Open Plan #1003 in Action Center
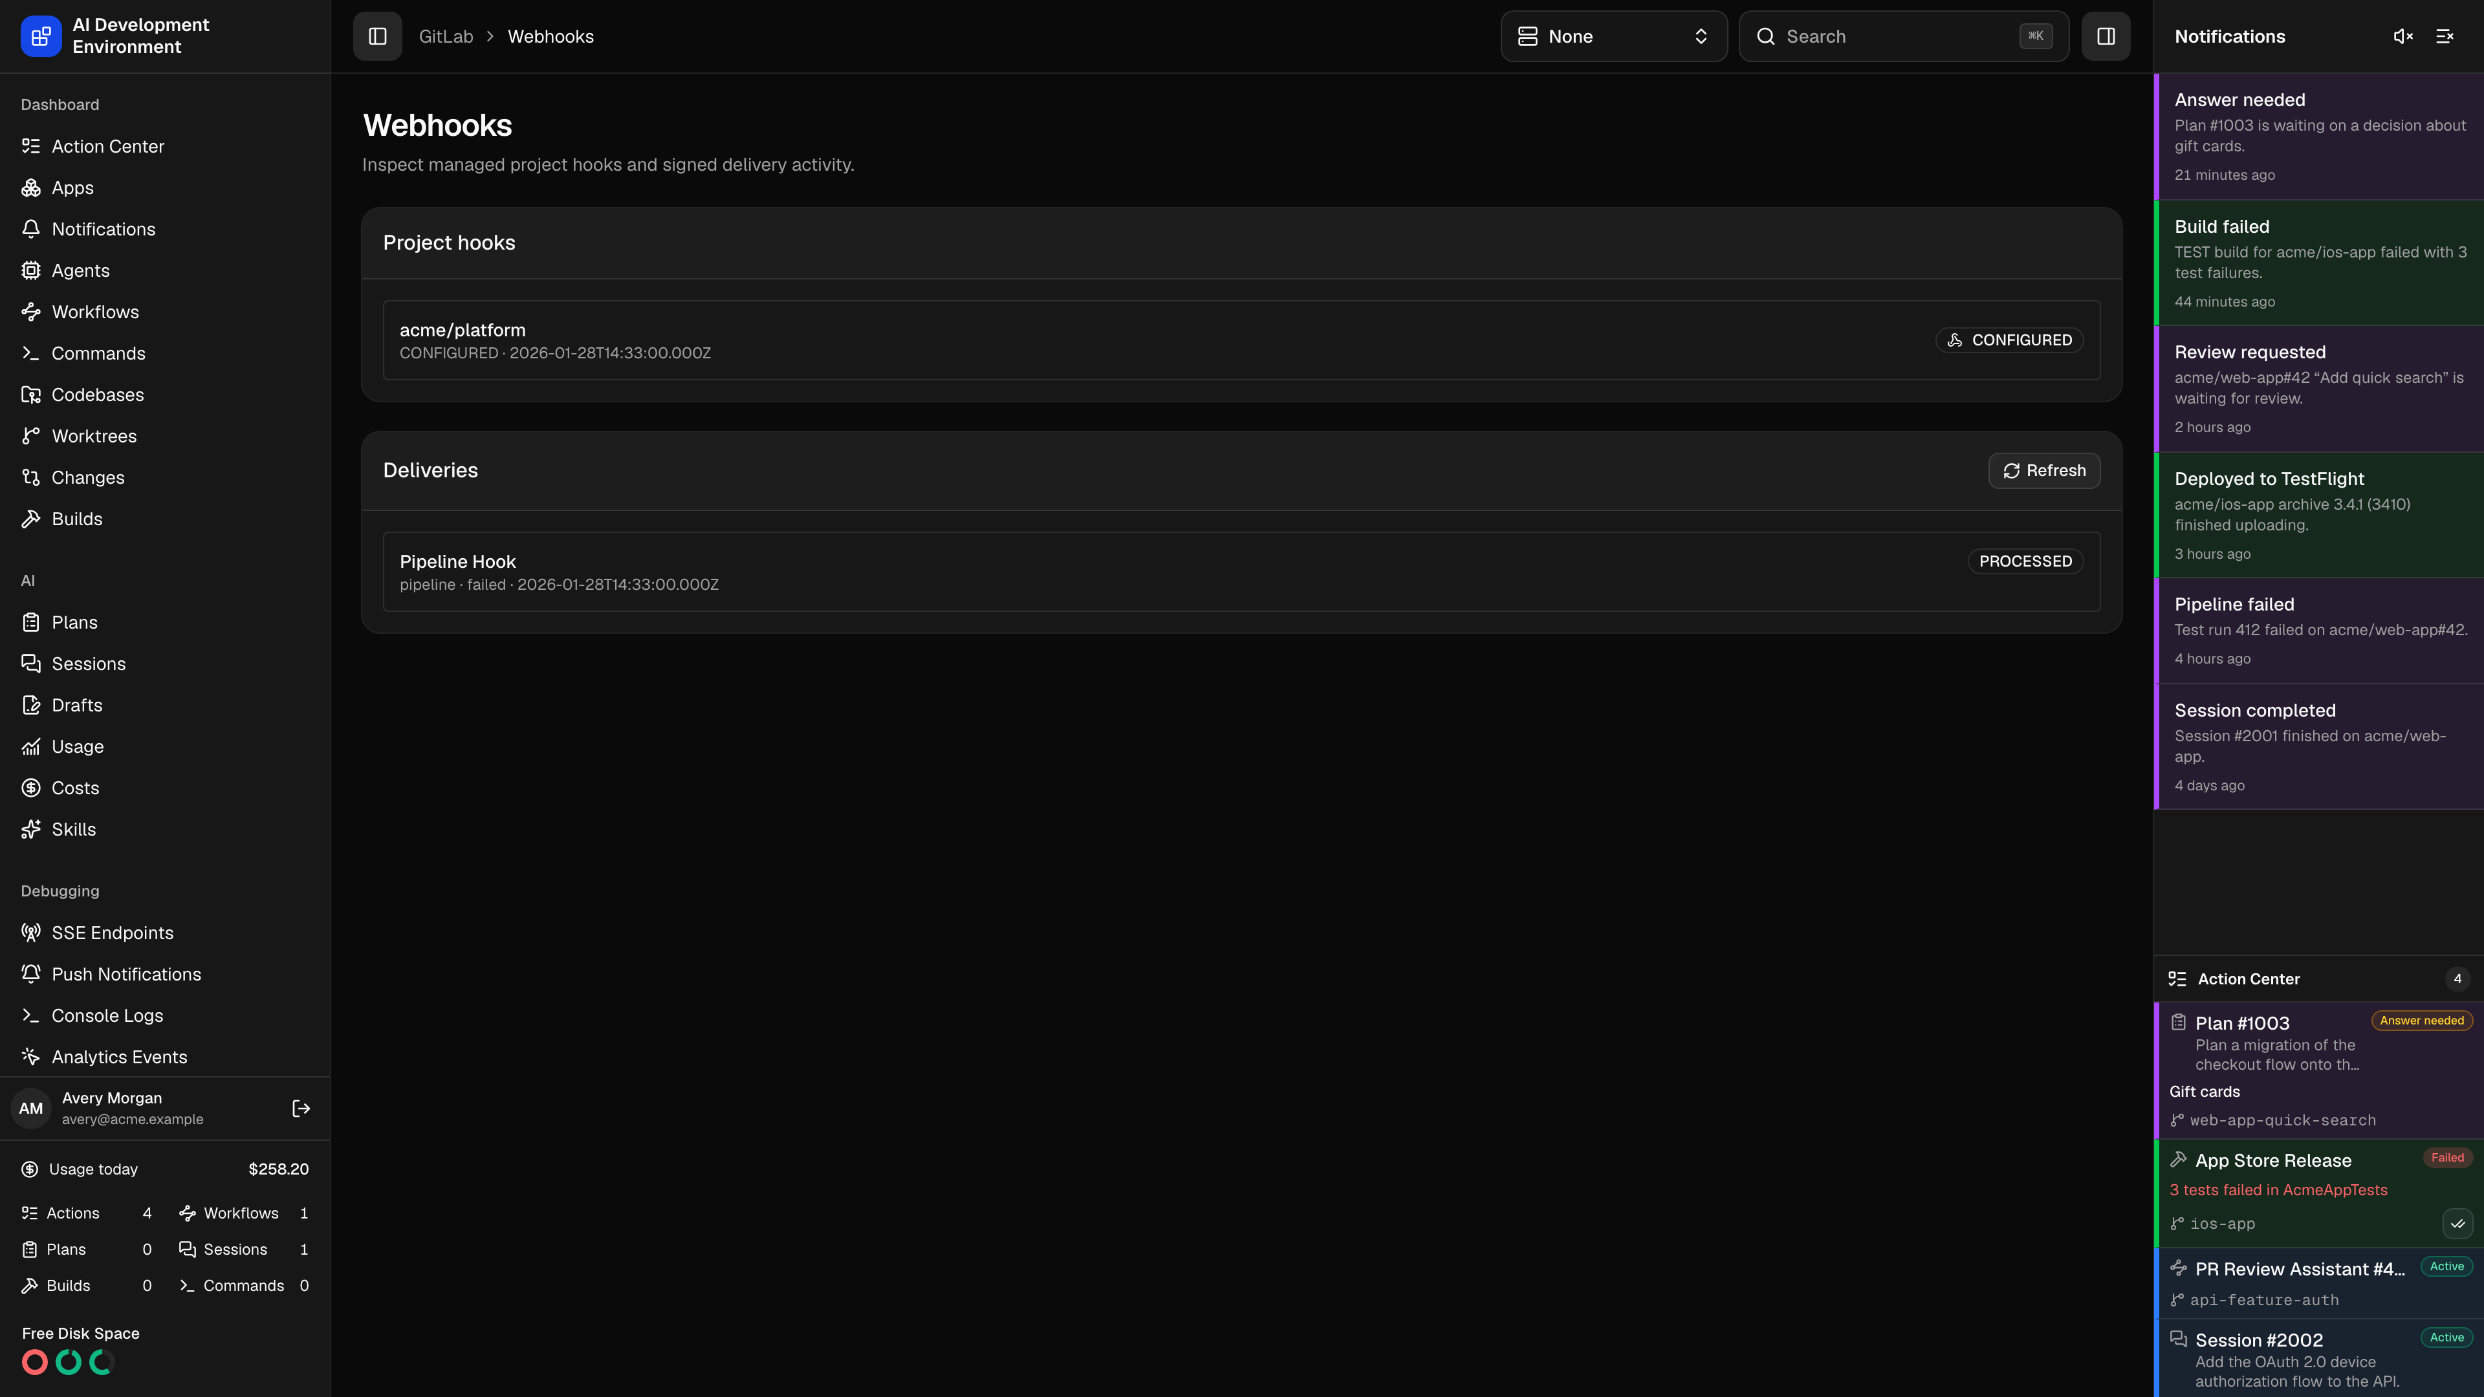 (2319, 1071)
